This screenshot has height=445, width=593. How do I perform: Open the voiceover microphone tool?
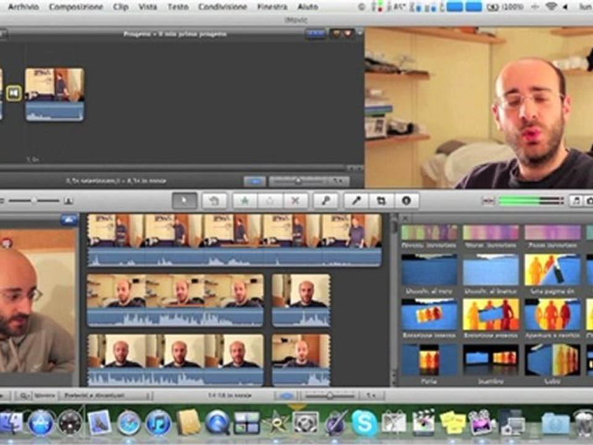(x=356, y=200)
